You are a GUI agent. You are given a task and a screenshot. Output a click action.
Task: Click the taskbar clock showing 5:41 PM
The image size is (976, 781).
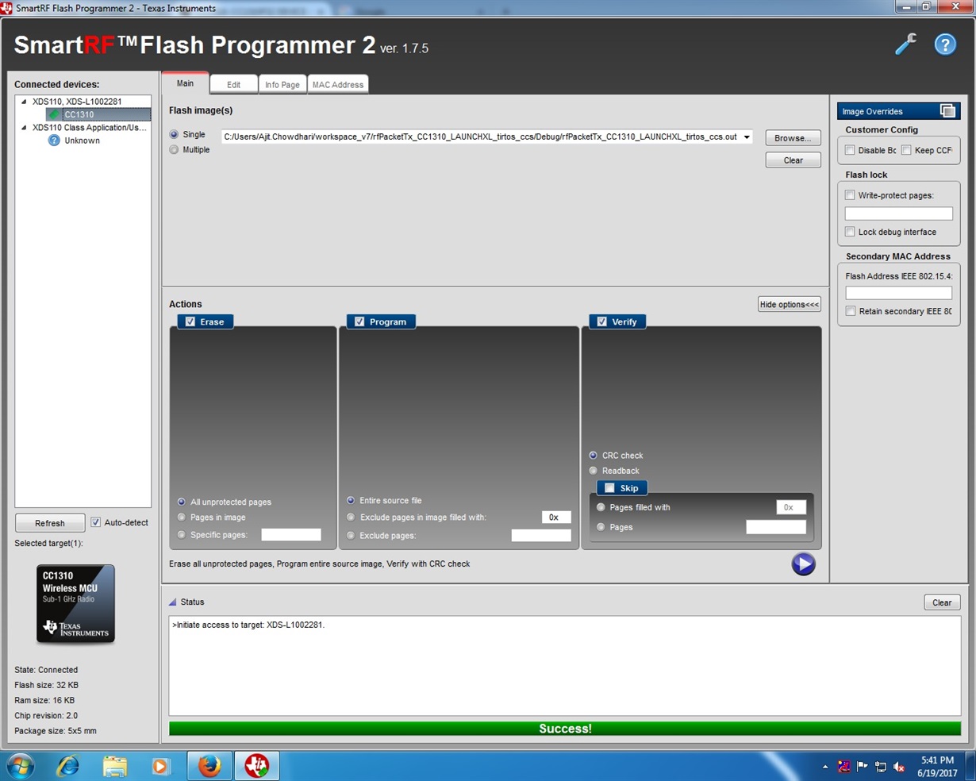click(x=937, y=766)
